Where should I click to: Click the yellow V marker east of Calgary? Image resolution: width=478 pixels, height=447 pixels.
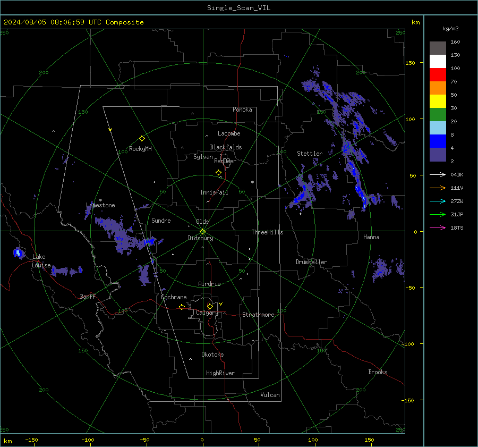click(x=220, y=304)
